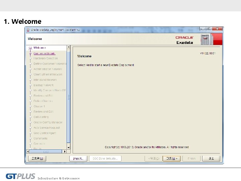Click the Help button at bottom left

click(37, 158)
